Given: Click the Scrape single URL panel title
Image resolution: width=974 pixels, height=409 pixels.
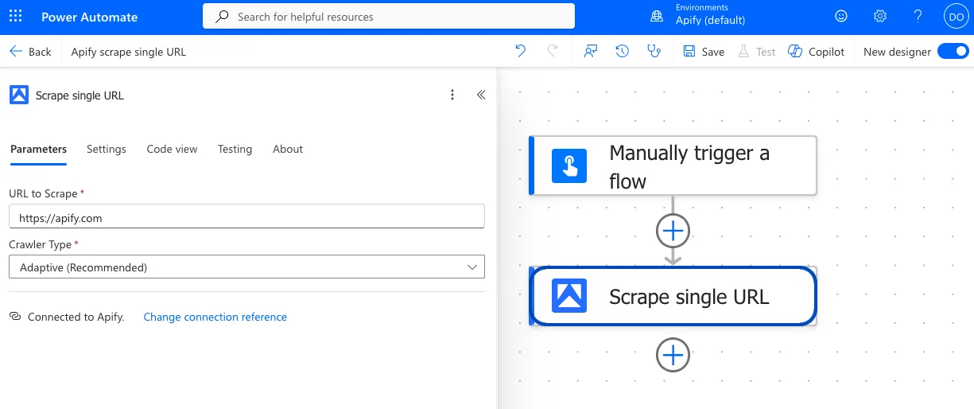Looking at the screenshot, I should [x=80, y=95].
